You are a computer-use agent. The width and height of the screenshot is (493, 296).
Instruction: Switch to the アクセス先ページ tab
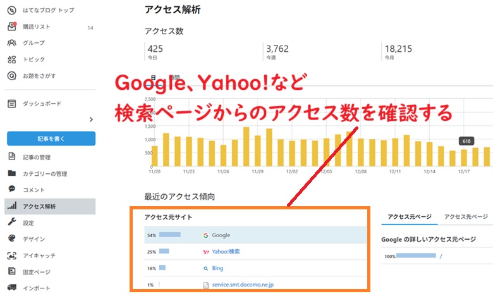coord(466,217)
